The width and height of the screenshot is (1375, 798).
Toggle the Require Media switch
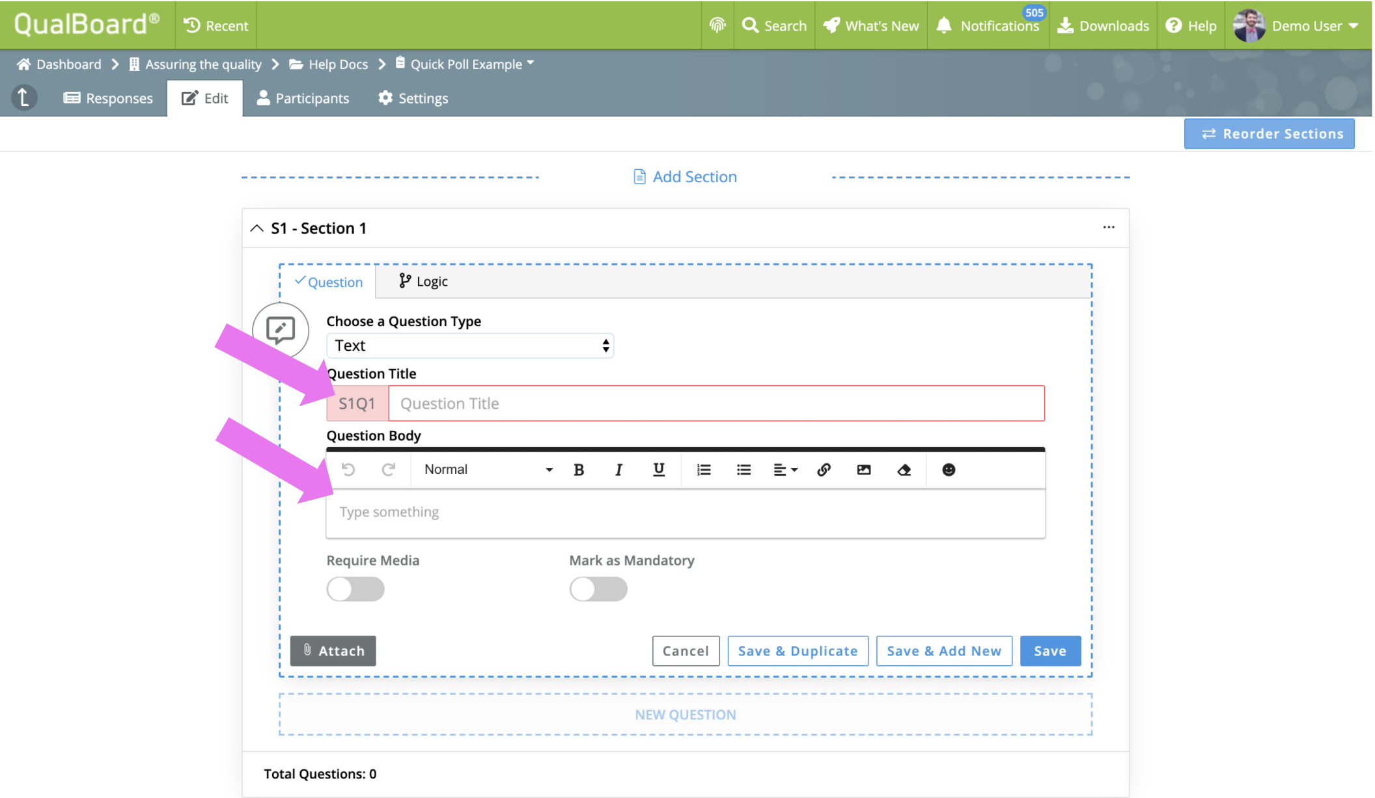[355, 589]
